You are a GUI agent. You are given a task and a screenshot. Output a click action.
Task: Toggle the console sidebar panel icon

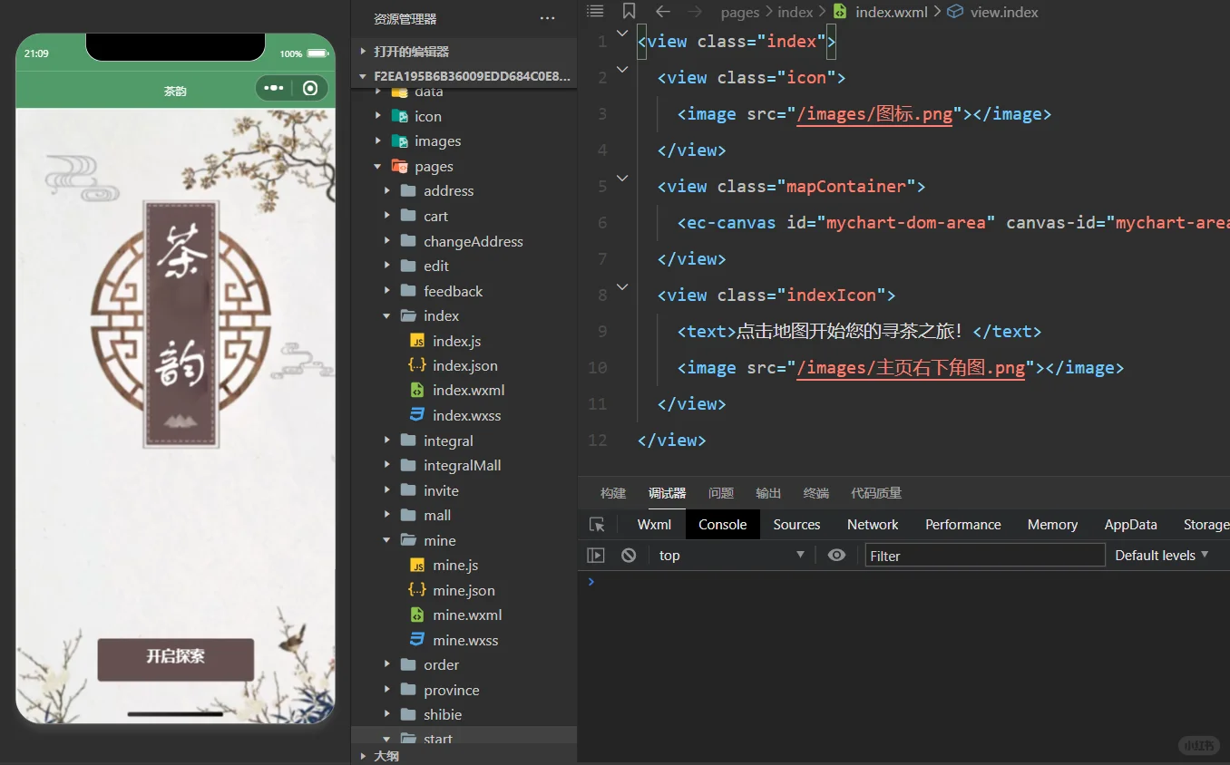pos(596,556)
